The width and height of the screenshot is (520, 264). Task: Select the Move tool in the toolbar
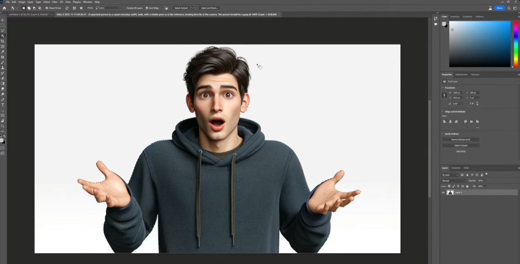pyautogui.click(x=3, y=20)
